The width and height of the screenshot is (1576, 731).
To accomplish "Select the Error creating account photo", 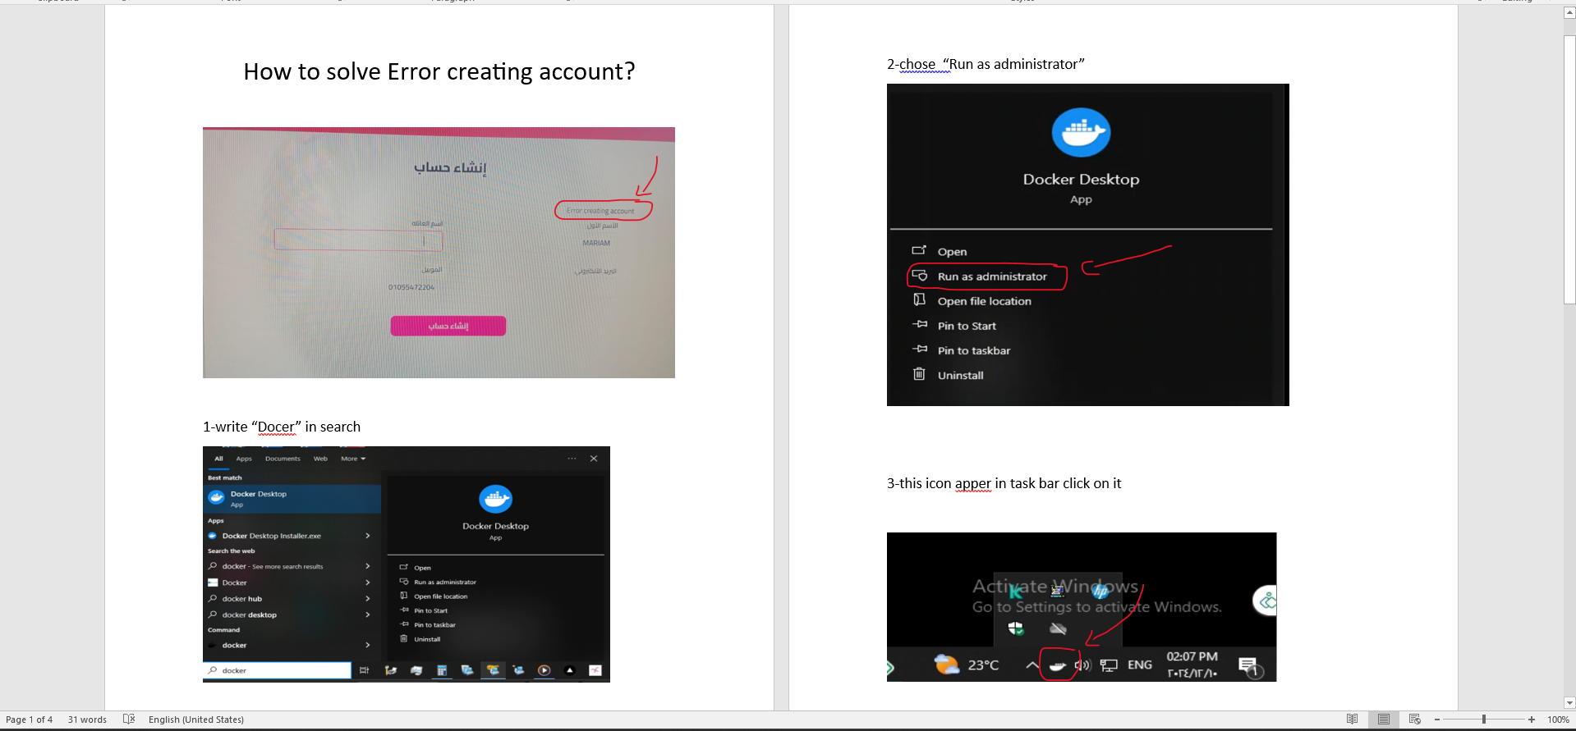I will click(439, 253).
